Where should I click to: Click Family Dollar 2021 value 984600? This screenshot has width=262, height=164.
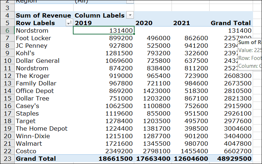(x=196, y=83)
